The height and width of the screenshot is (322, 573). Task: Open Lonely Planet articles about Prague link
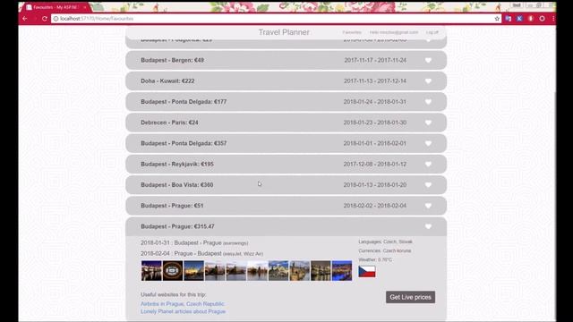183,311
